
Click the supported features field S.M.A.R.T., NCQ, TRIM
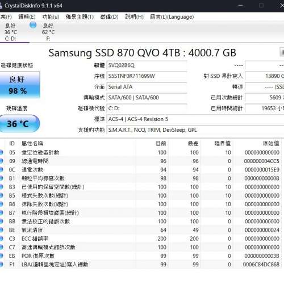pos(195,130)
